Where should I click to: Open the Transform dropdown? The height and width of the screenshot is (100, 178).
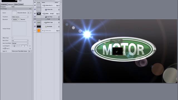point(20,17)
